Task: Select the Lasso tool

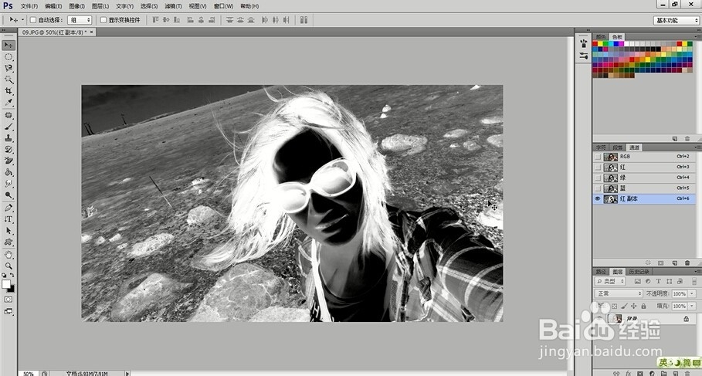Action: pos(8,68)
